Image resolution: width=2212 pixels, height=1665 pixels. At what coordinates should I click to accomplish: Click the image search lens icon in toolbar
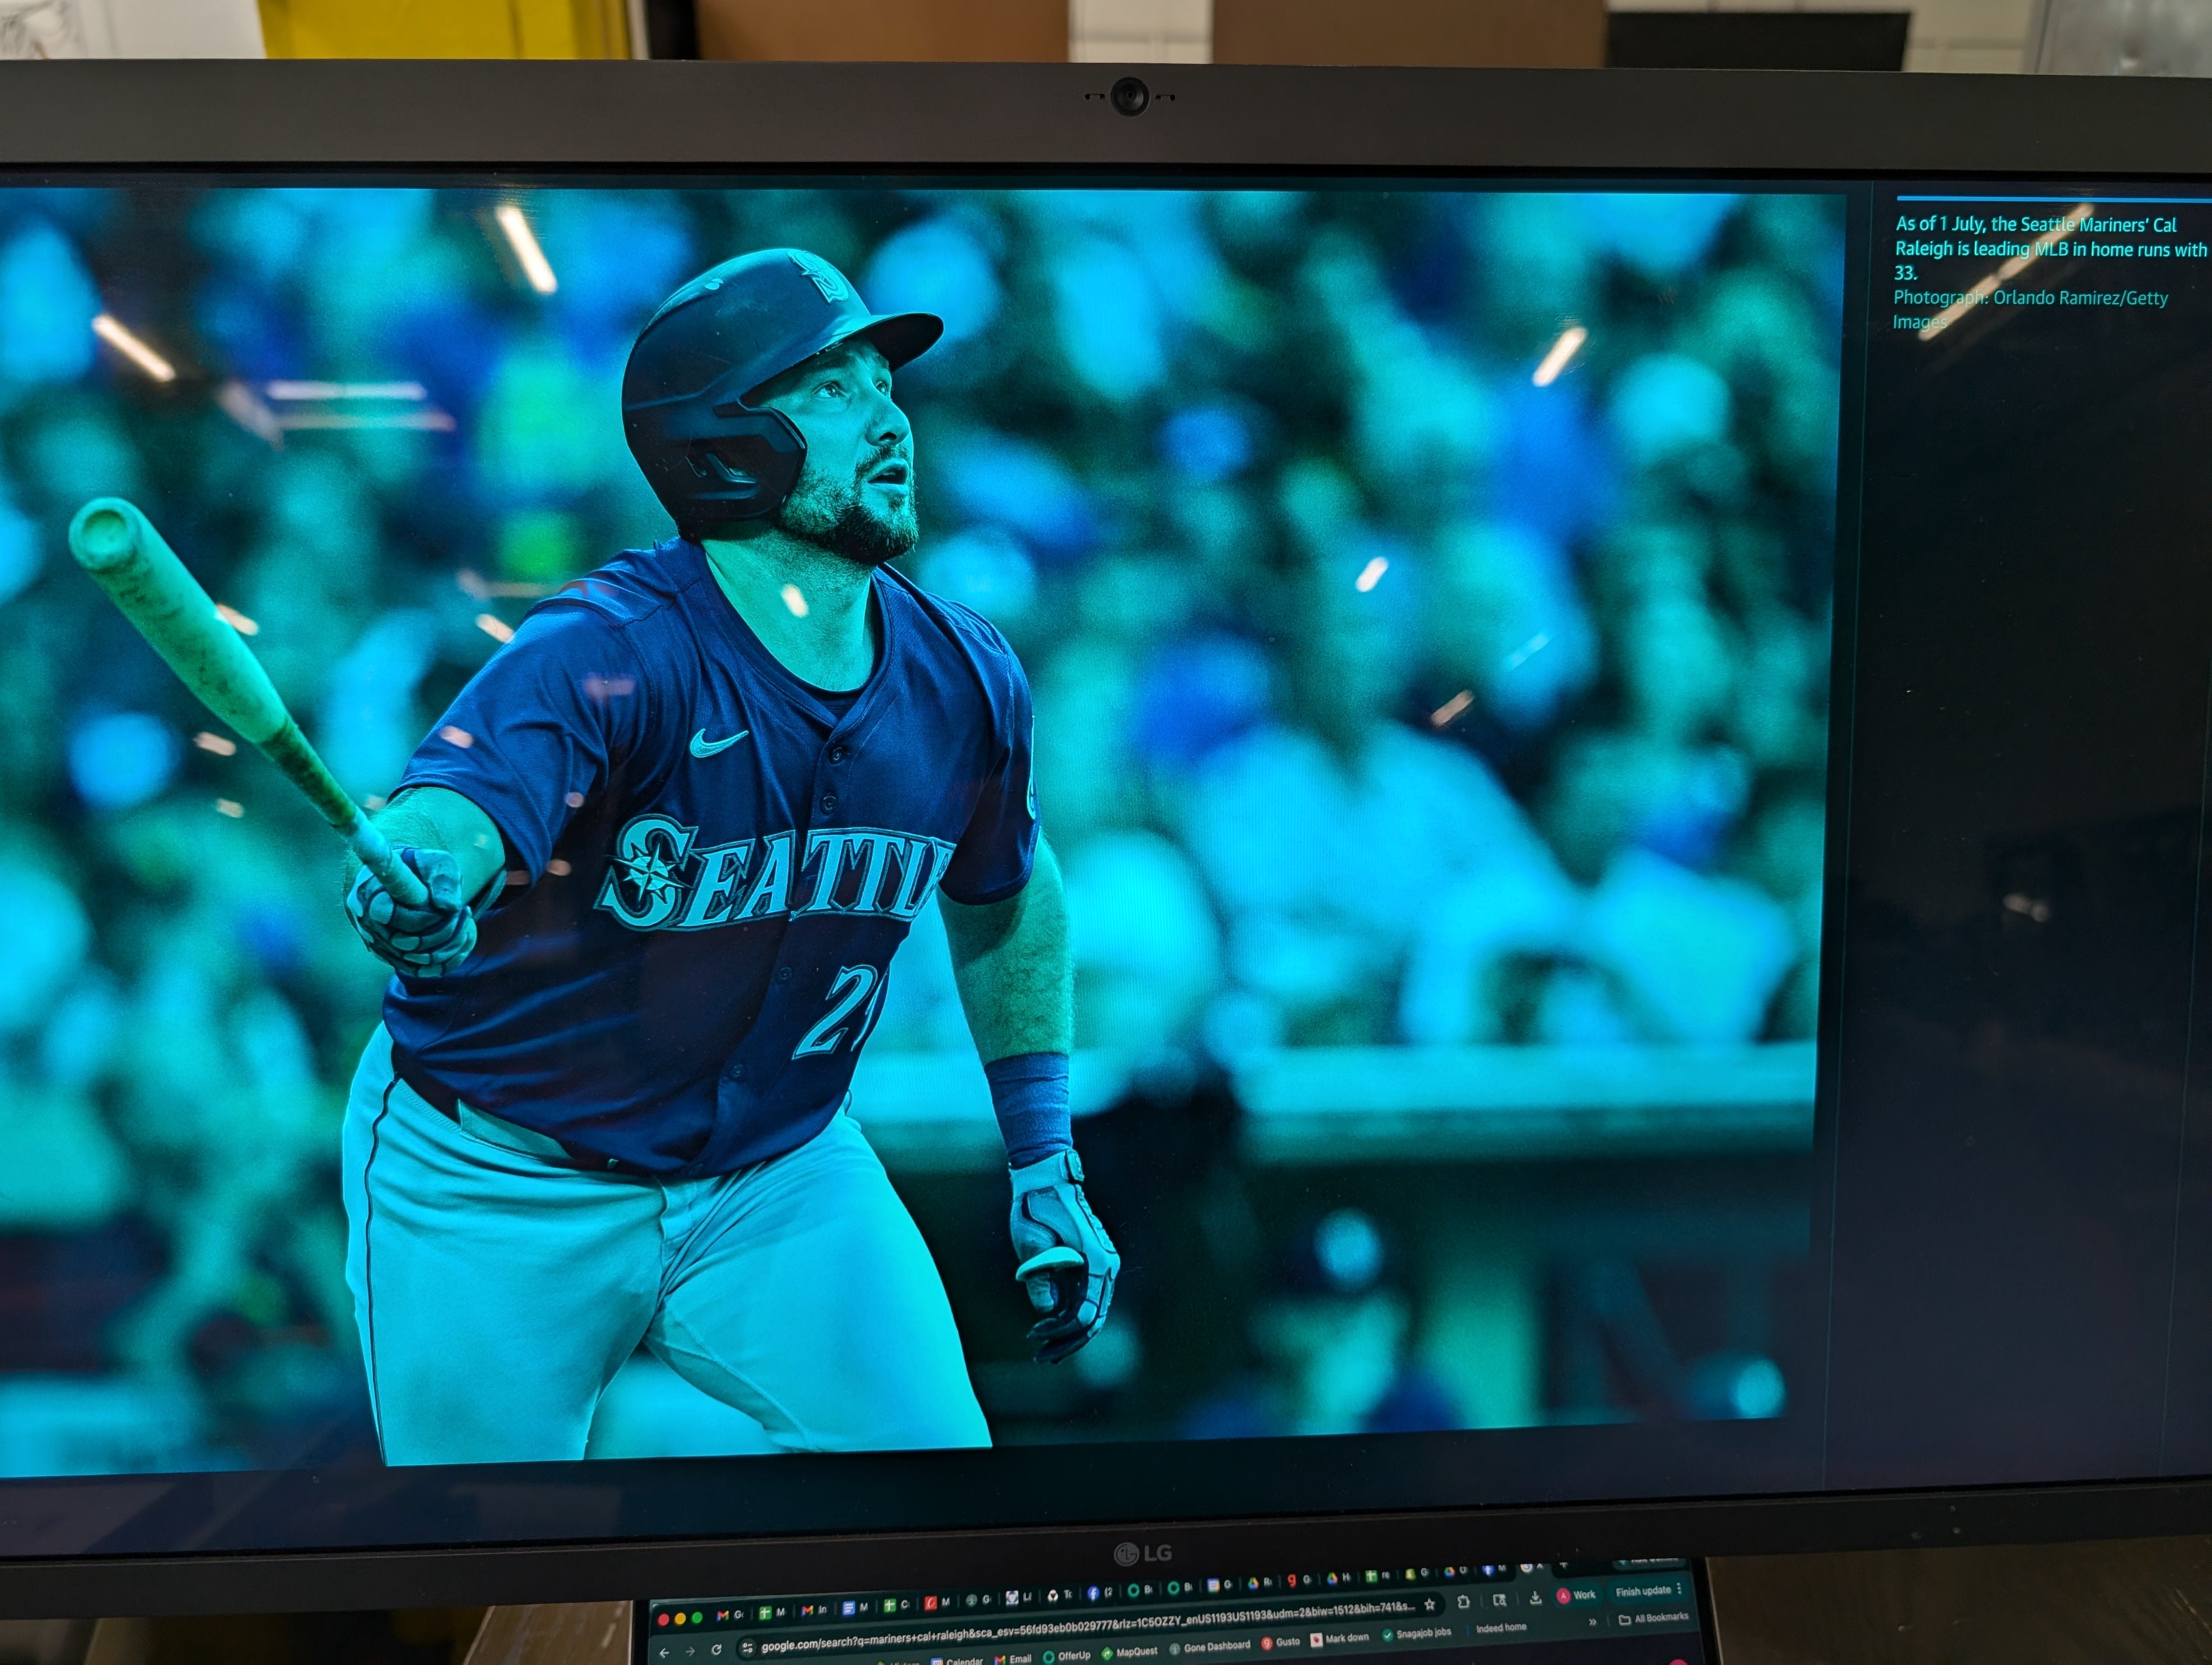(x=1499, y=1600)
